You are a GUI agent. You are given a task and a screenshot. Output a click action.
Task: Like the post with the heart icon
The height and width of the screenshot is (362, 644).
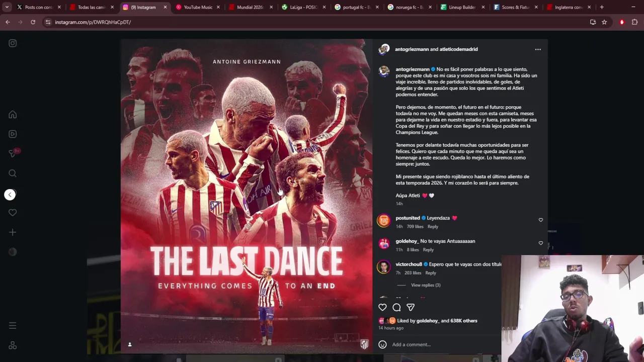coord(382,307)
